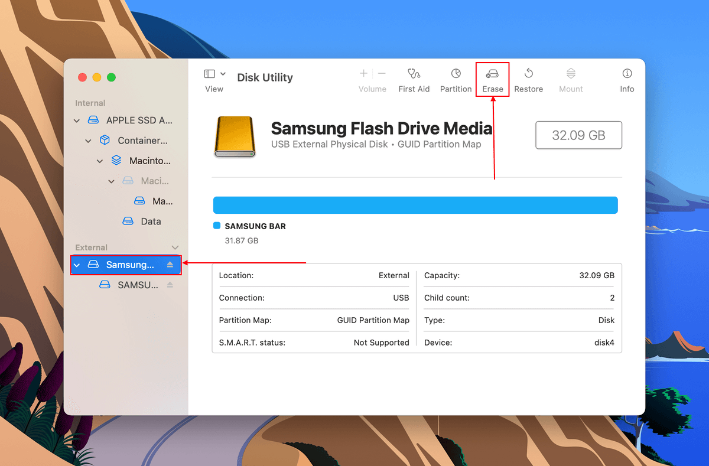Select the Macinto... volume group
The width and height of the screenshot is (709, 466).
pos(125,161)
